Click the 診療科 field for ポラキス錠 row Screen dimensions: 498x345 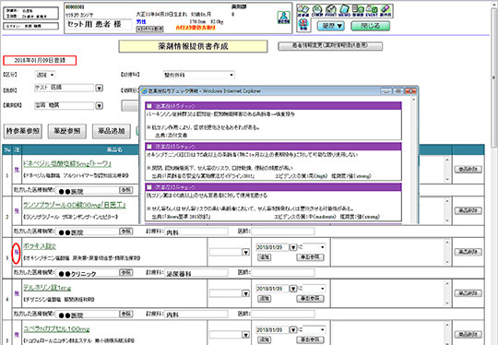196,273
